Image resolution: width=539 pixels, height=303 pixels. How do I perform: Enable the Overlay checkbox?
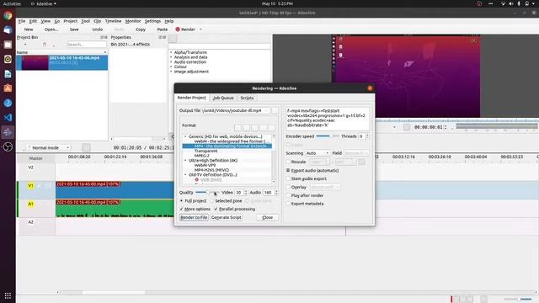(288, 187)
